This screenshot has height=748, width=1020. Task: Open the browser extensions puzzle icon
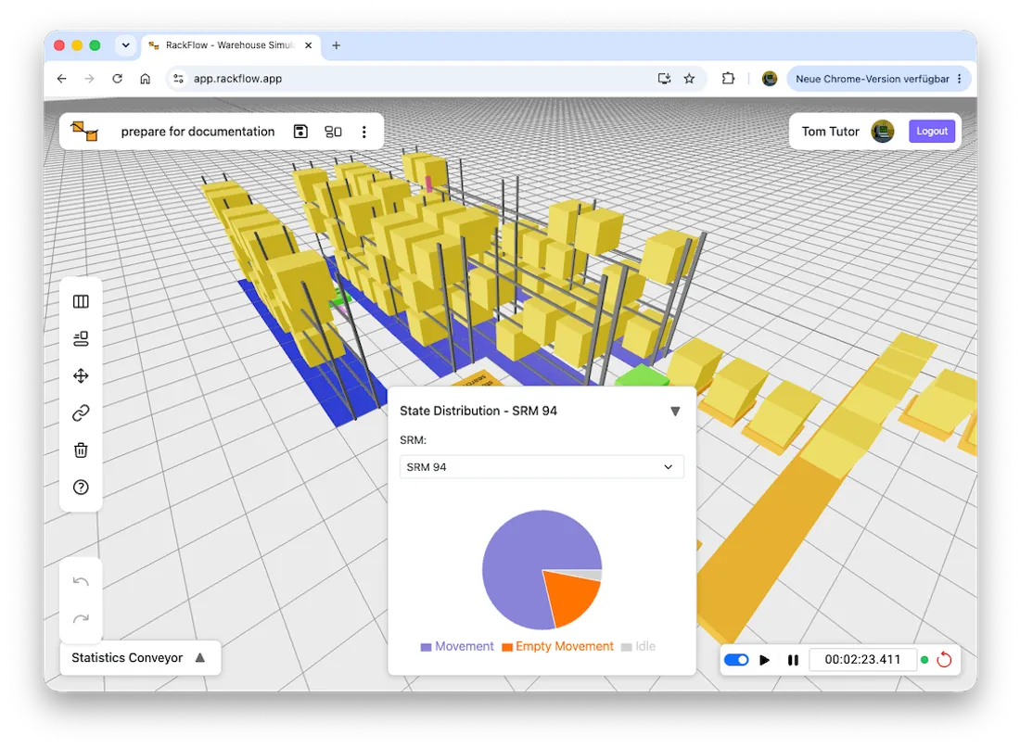[728, 79]
